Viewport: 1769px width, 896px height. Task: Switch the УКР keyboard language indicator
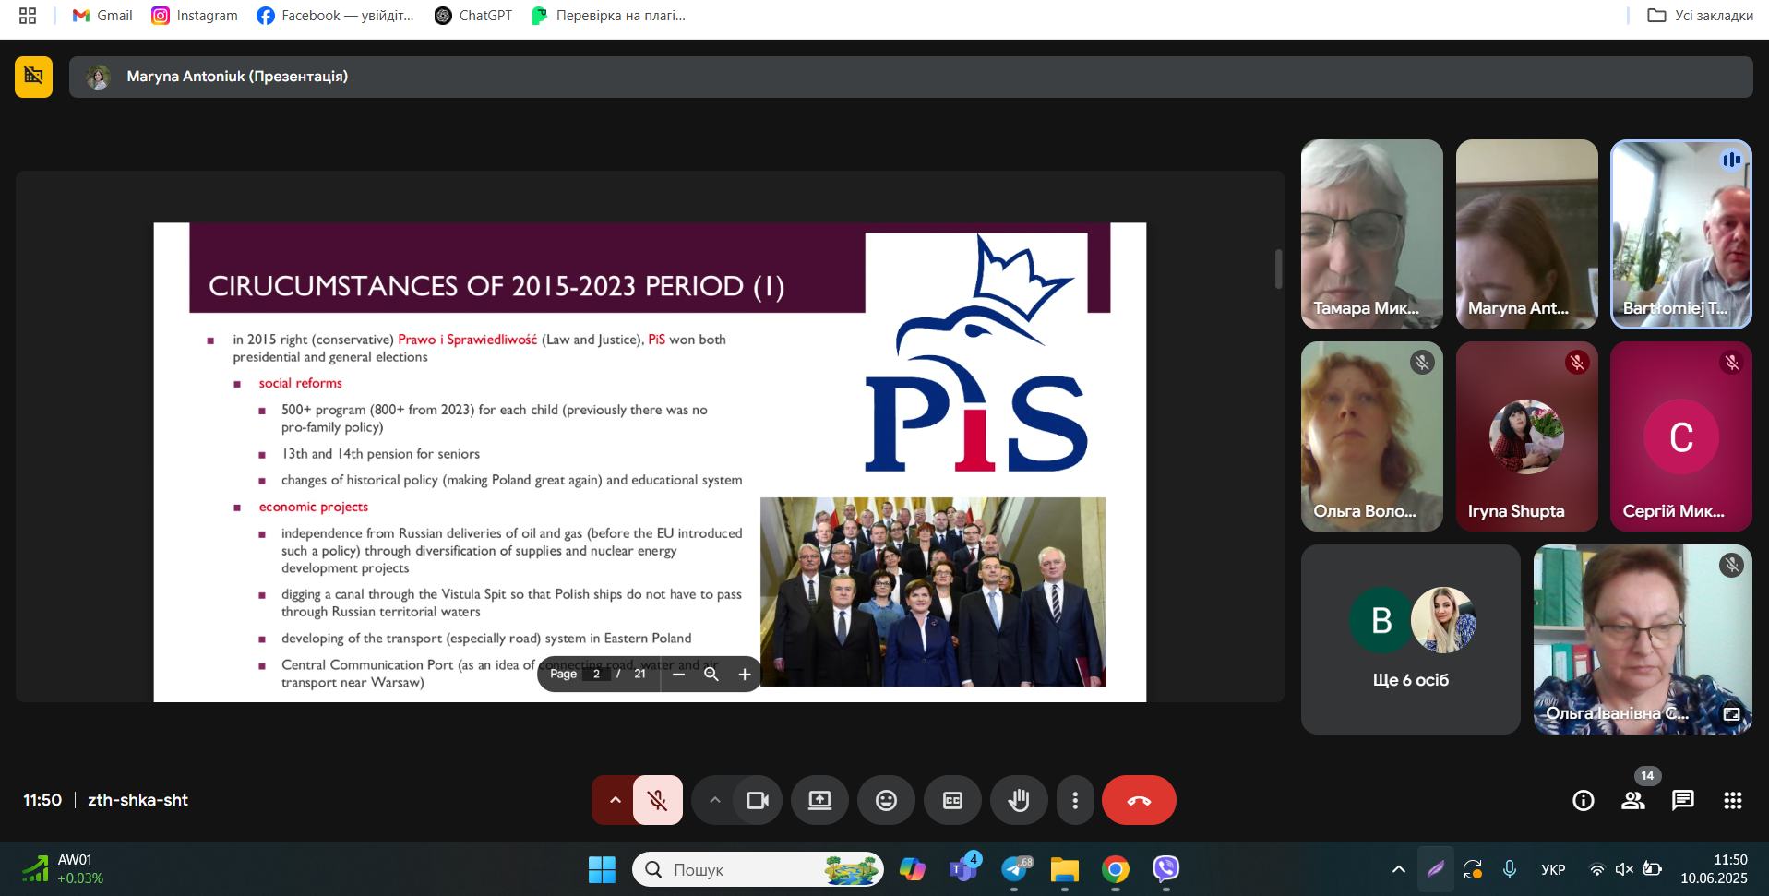1553,869
